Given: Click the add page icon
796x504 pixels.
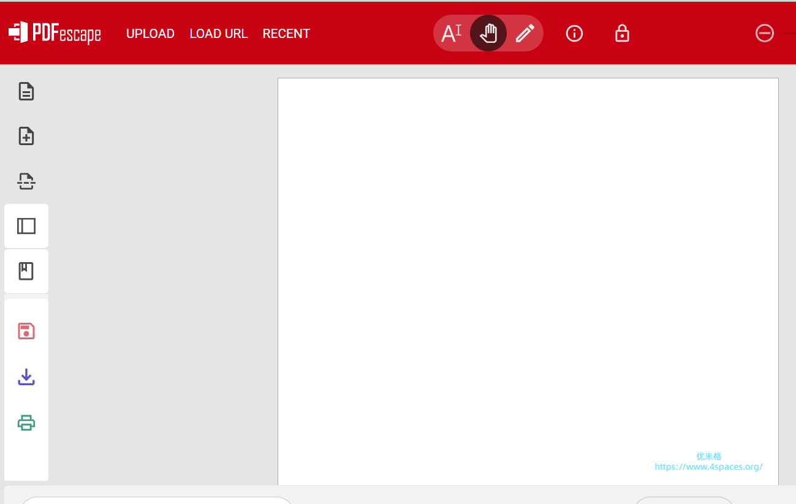Looking at the screenshot, I should coord(26,136).
